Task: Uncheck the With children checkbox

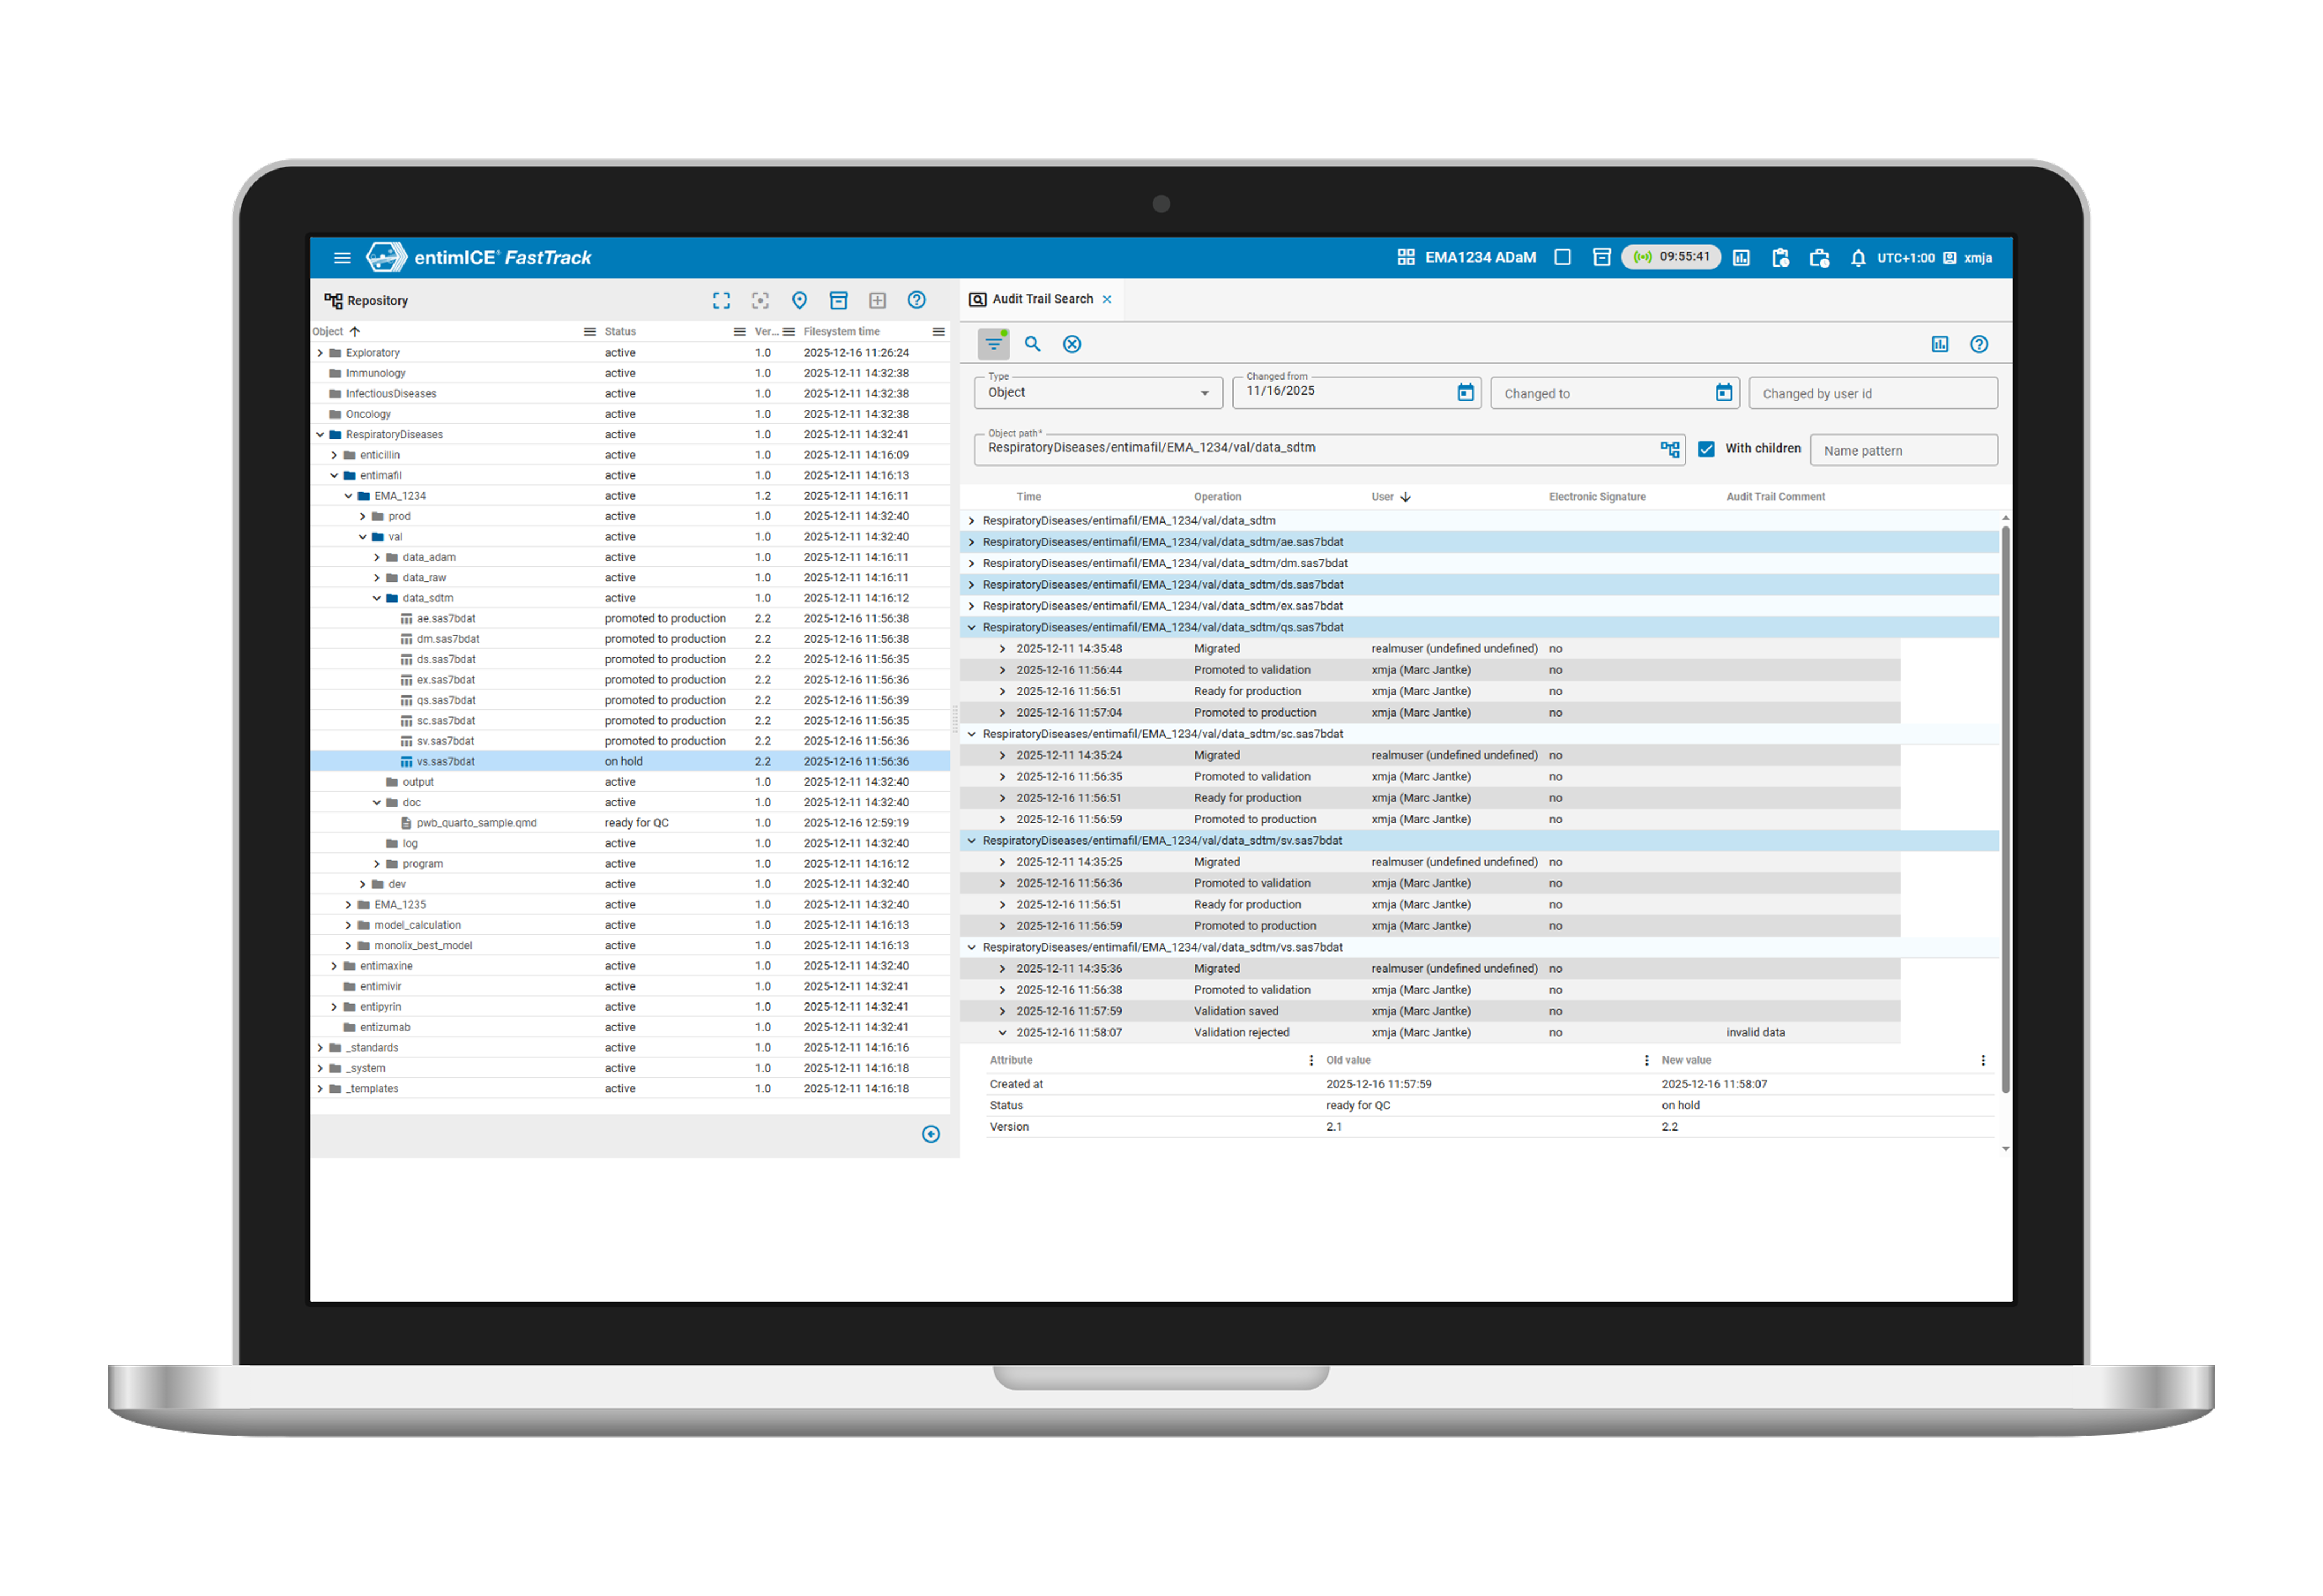Action: pyautogui.click(x=1706, y=449)
